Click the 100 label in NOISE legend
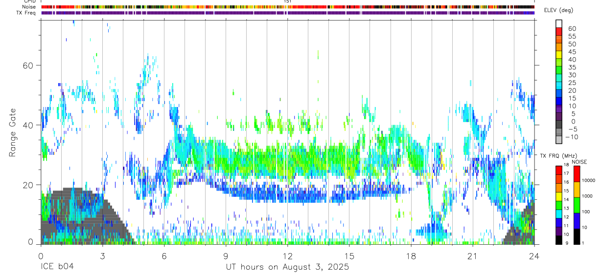This screenshot has width=601, height=277. (x=585, y=212)
